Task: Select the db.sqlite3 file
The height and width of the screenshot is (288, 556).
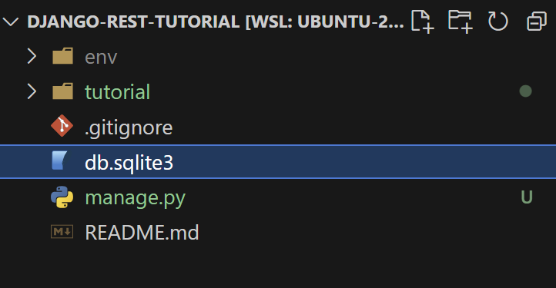Action: coord(278,162)
